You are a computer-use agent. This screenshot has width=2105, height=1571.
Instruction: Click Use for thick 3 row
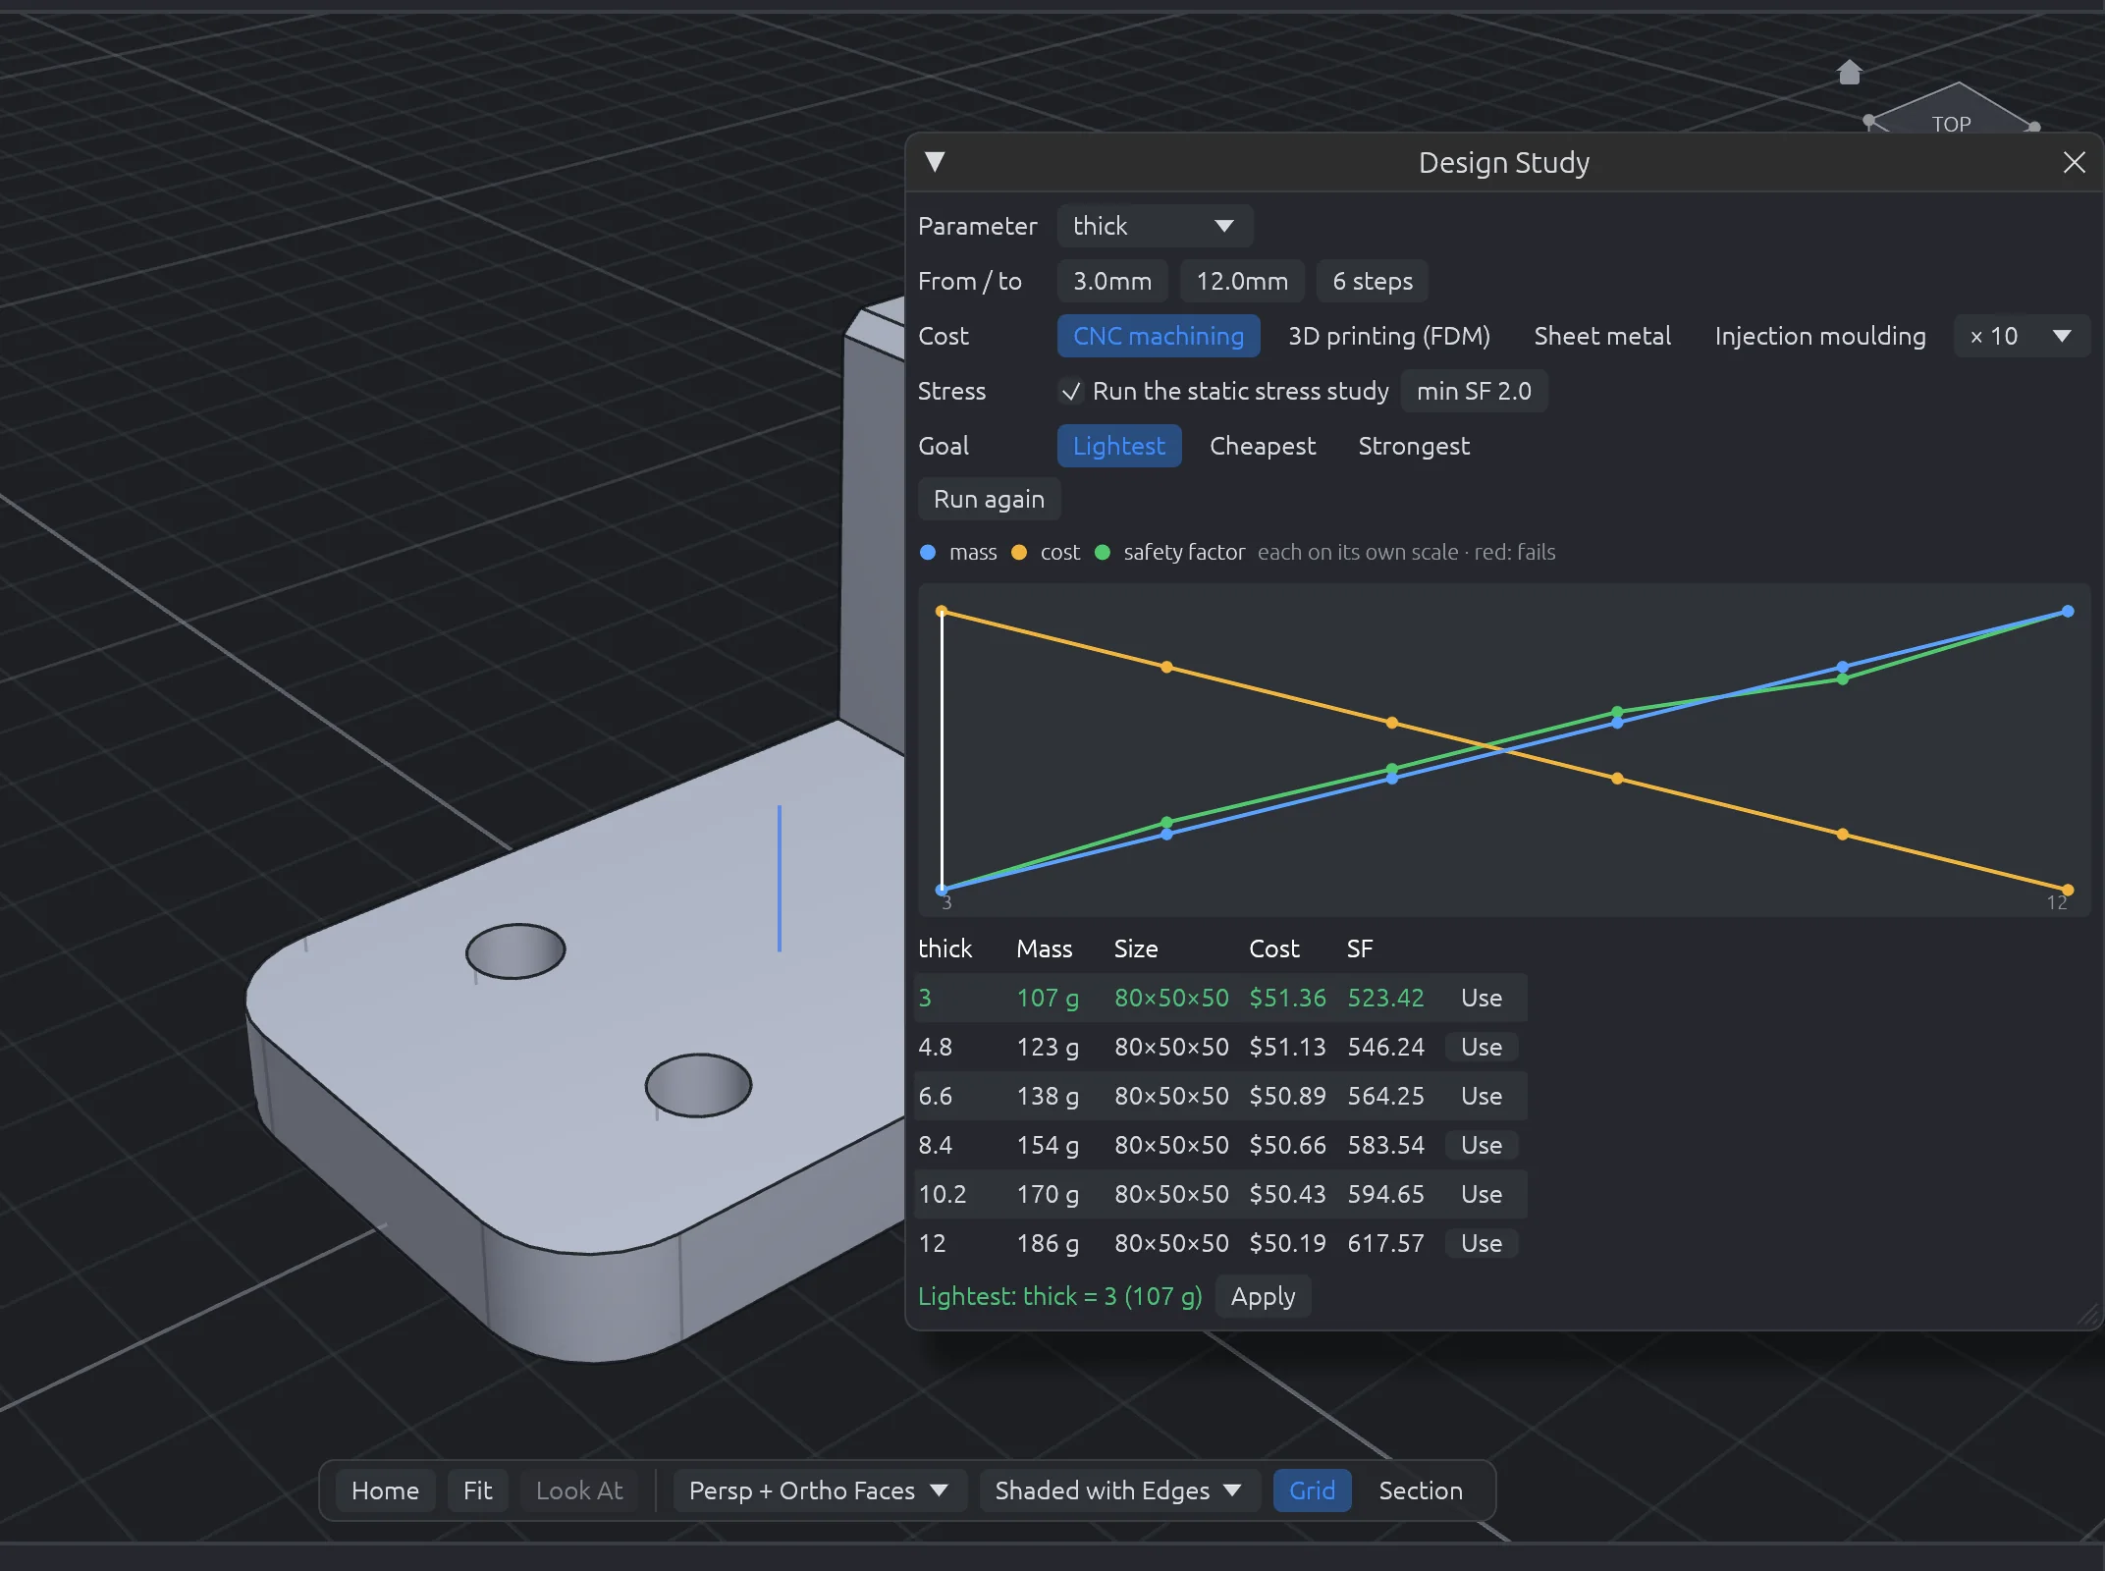pyautogui.click(x=1481, y=998)
